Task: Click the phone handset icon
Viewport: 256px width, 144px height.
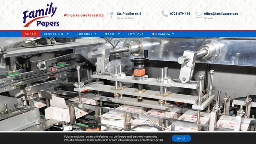Action: click(x=165, y=14)
